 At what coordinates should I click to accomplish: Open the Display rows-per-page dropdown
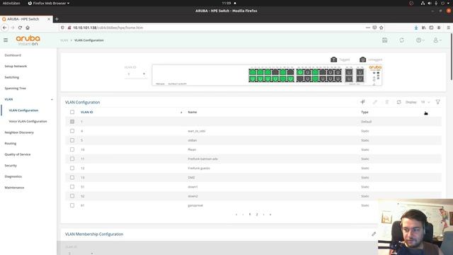pos(425,102)
